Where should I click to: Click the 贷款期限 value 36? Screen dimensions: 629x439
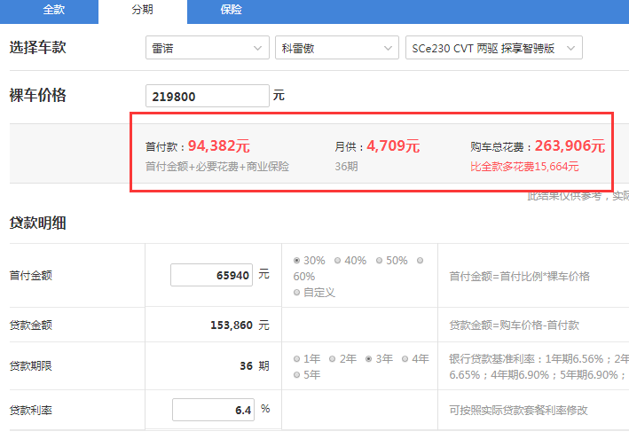(247, 366)
